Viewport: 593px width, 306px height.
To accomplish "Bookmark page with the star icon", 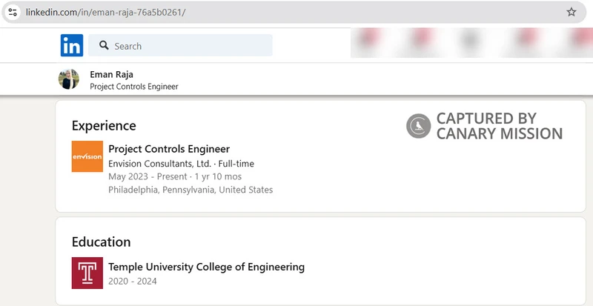I will 571,12.
